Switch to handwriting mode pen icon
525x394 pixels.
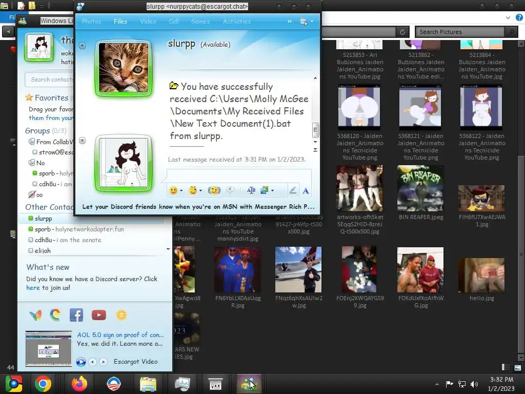pos(293,191)
